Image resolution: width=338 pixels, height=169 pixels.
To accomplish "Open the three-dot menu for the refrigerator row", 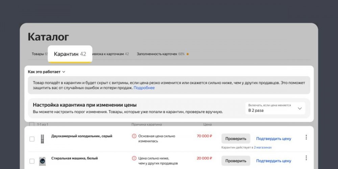I will (x=306, y=137).
